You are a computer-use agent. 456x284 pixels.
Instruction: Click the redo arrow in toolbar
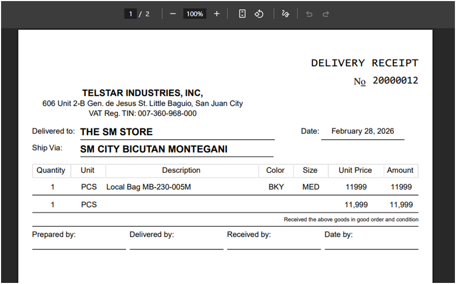pyautogui.click(x=326, y=14)
